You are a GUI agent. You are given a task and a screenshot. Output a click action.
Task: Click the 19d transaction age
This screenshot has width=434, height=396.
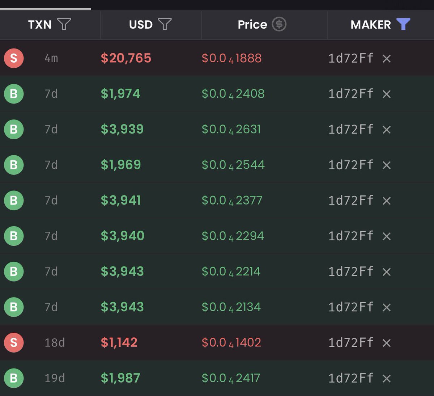point(55,378)
